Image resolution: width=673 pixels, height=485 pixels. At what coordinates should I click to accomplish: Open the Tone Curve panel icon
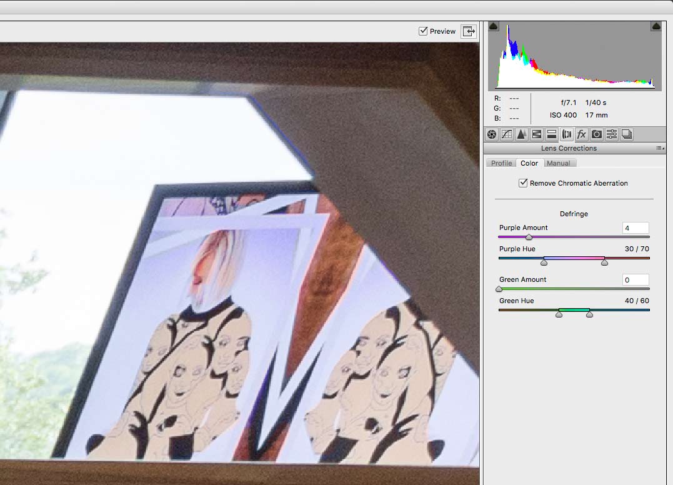pos(507,134)
